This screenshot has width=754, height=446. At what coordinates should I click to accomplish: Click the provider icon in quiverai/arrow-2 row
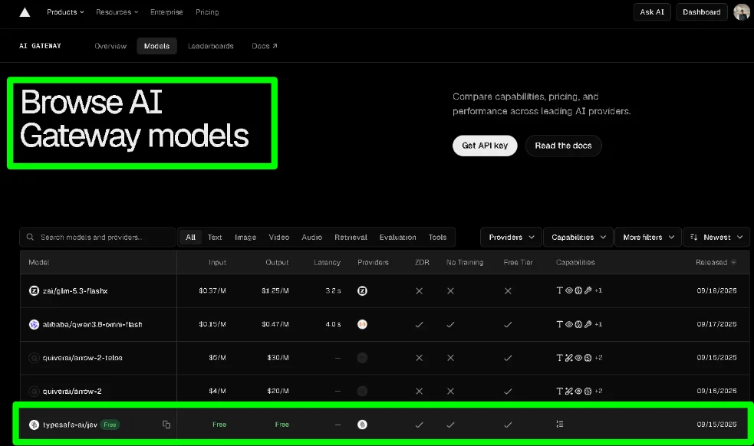coord(363,392)
